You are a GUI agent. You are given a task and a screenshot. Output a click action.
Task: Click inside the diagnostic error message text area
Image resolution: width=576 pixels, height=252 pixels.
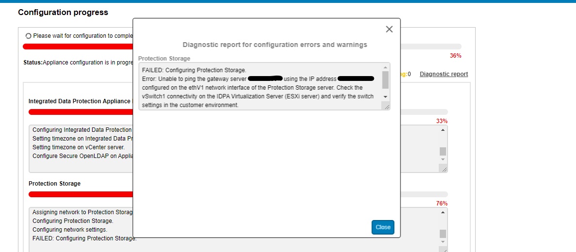[262, 87]
